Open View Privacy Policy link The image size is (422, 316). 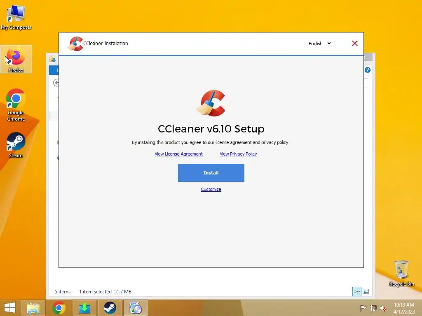point(239,154)
